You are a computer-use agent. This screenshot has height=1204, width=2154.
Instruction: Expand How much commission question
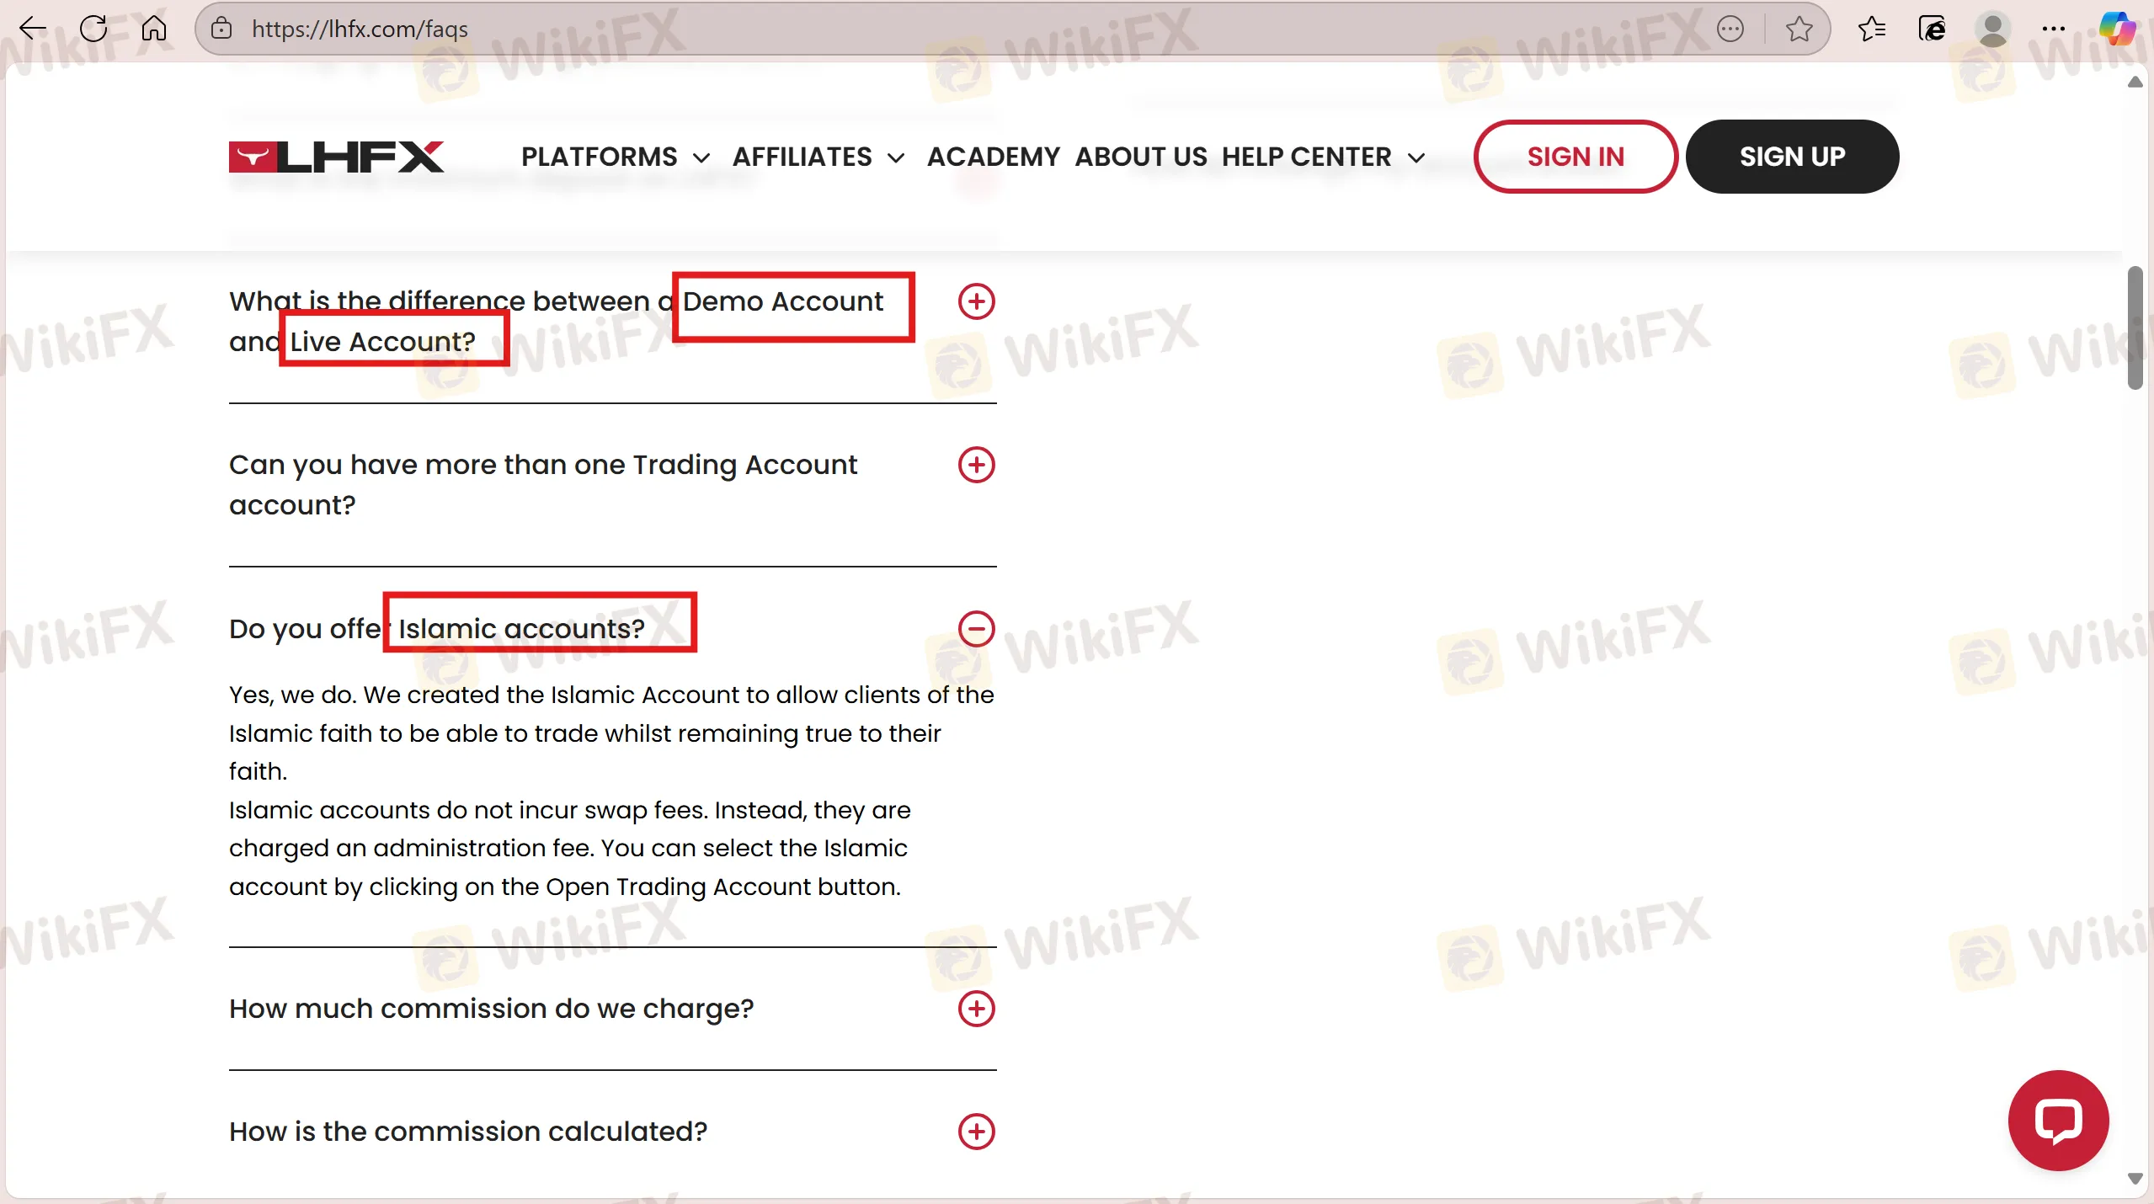click(976, 1009)
